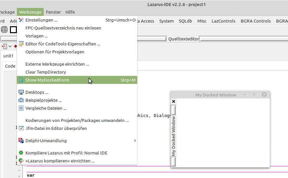Open Editor für CodeTools-Eigenschaften
This screenshot has height=178, width=288.
coord(77,44)
